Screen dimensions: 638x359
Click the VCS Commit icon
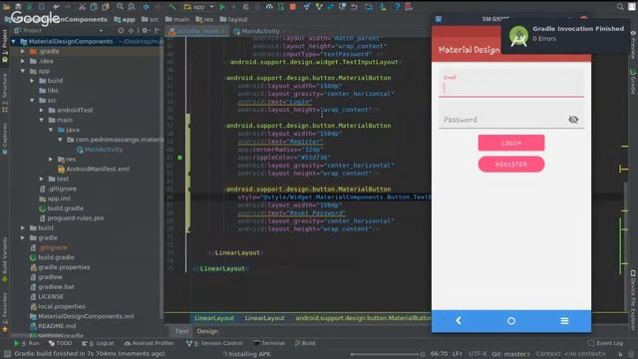pyautogui.click(x=319, y=7)
